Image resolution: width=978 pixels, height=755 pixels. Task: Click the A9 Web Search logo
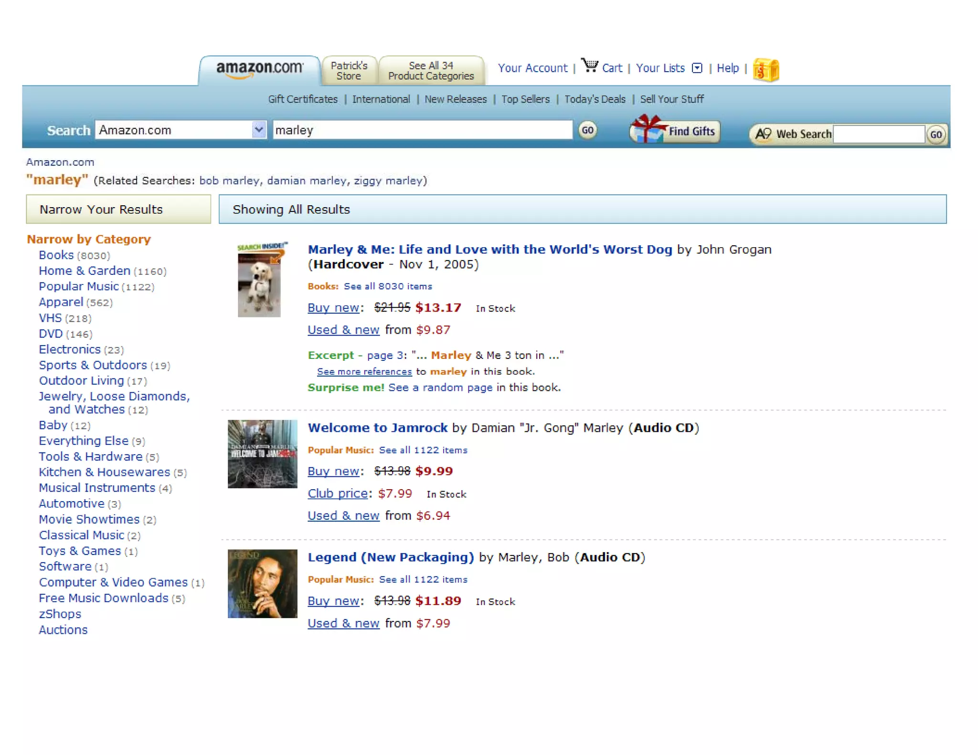[763, 134]
